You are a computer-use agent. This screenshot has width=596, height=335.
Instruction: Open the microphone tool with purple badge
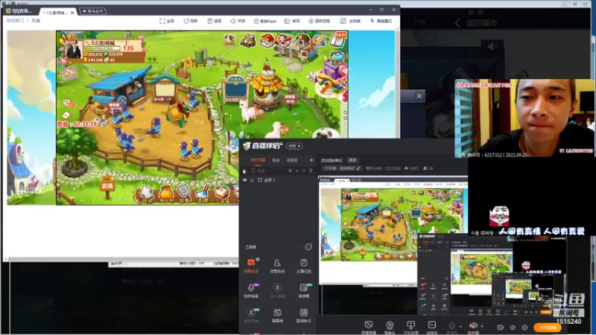tap(251, 290)
